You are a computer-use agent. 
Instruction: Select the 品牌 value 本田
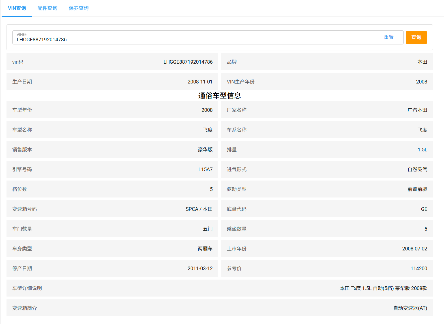point(422,62)
